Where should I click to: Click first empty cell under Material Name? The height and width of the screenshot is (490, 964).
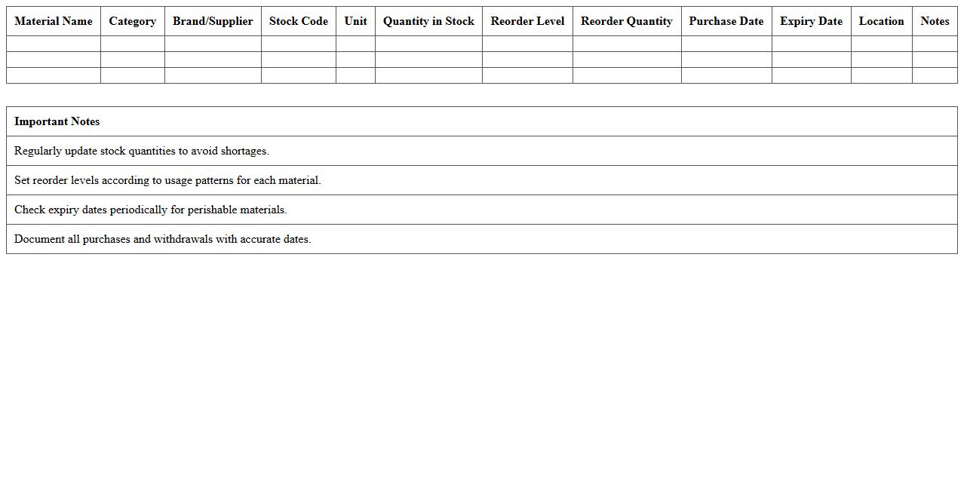click(54, 44)
